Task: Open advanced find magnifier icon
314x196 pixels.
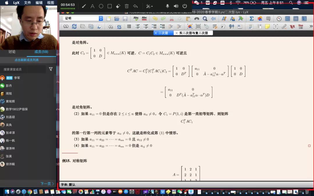Action: [x=205, y=19]
